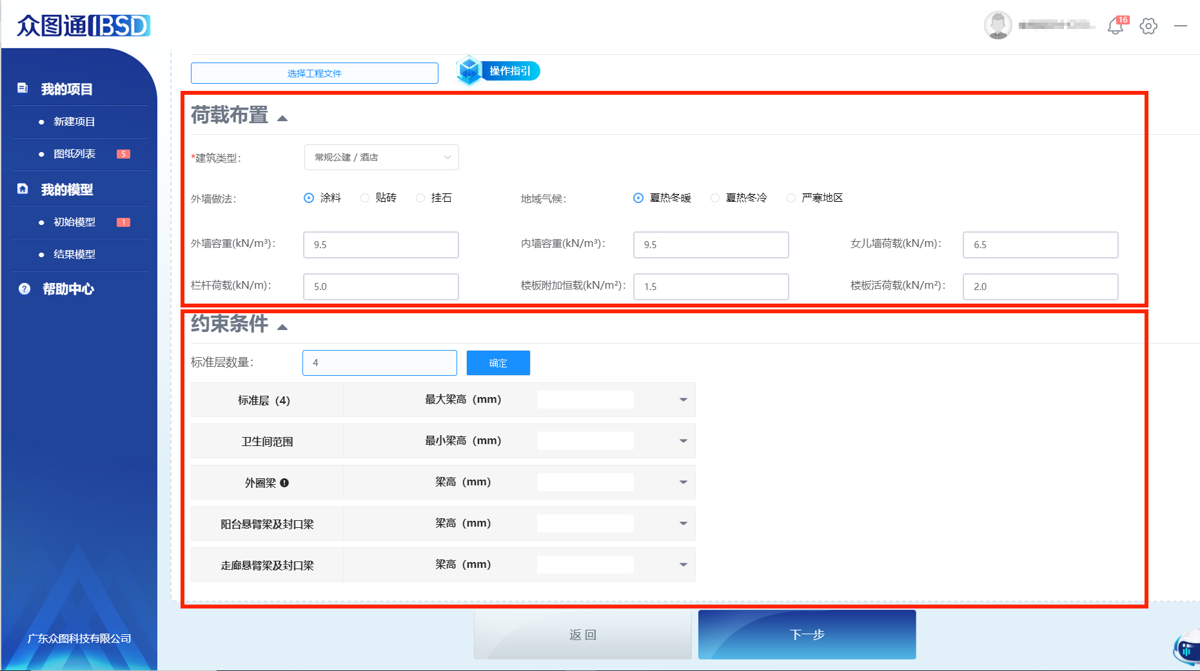Image resolution: width=1200 pixels, height=671 pixels.
Task: Click the 操作指引 cube guide icon
Action: pyautogui.click(x=469, y=70)
